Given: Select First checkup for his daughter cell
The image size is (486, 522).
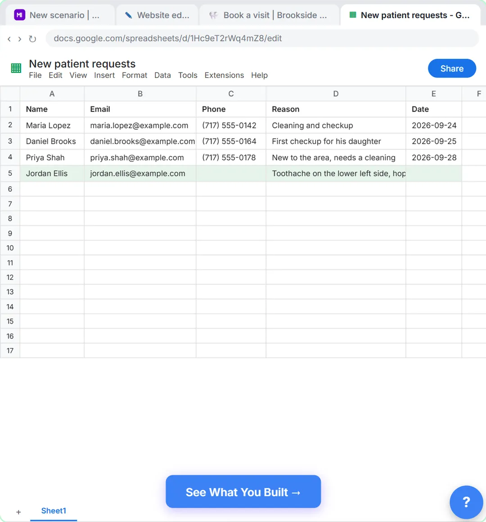Looking at the screenshot, I should tap(336, 141).
